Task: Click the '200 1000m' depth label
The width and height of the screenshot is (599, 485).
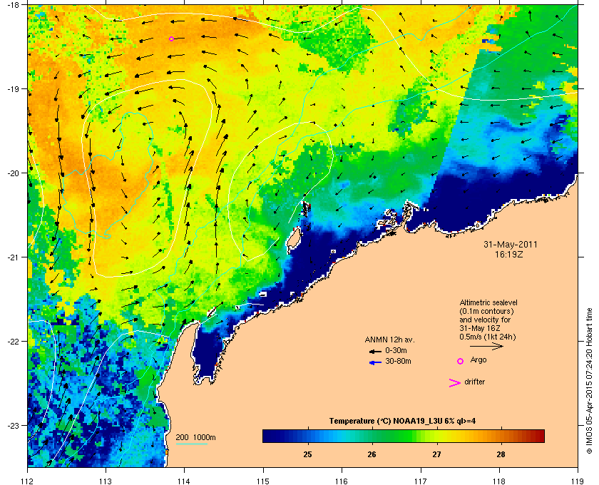Action: (x=195, y=438)
